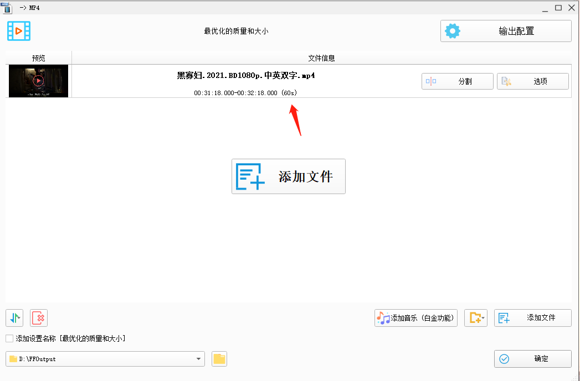Open the add folder dropdown button
Screen dimensions: 580x381
476,318
